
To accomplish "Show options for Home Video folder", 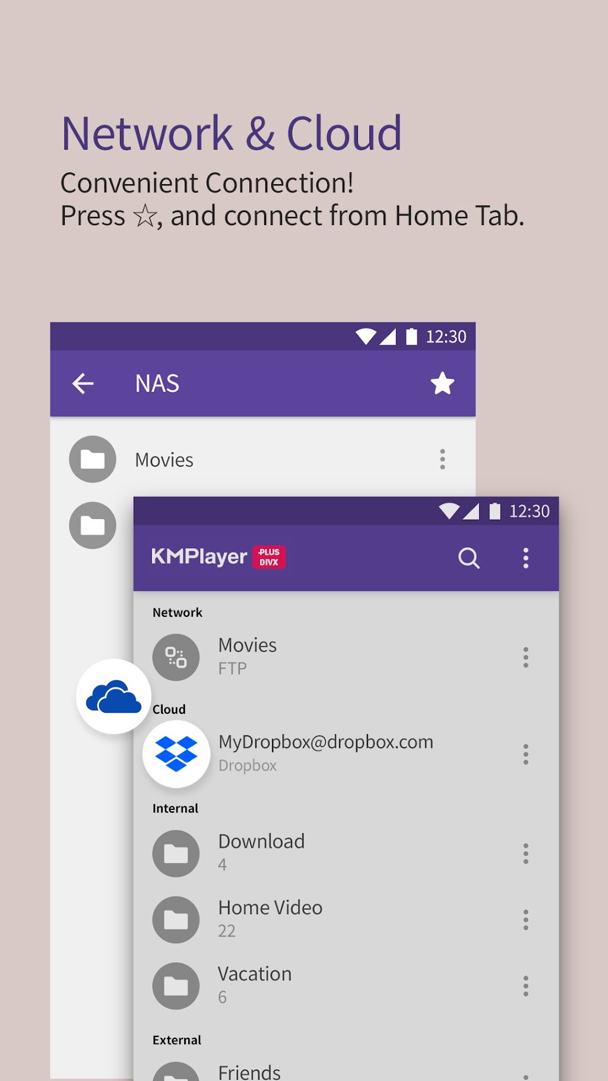I will (x=525, y=920).
